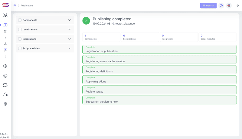The width and height of the screenshot is (242, 139).
Task: Open the globe icon in the sidebar
Action: [5, 76]
